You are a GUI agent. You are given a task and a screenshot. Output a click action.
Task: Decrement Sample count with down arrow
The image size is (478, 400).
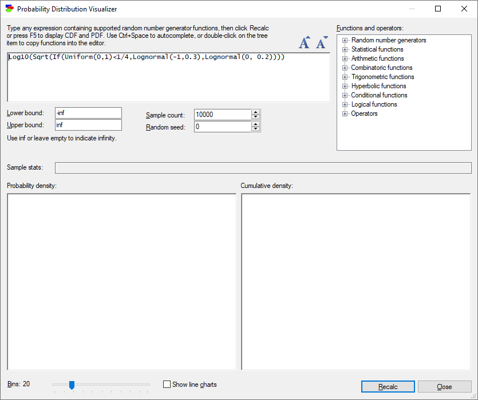(256, 117)
